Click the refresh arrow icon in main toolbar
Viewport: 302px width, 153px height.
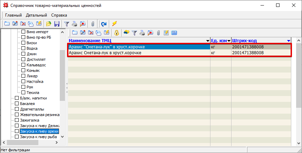point(103,24)
